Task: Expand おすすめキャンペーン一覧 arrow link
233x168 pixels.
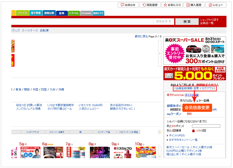Action: click(x=168, y=140)
